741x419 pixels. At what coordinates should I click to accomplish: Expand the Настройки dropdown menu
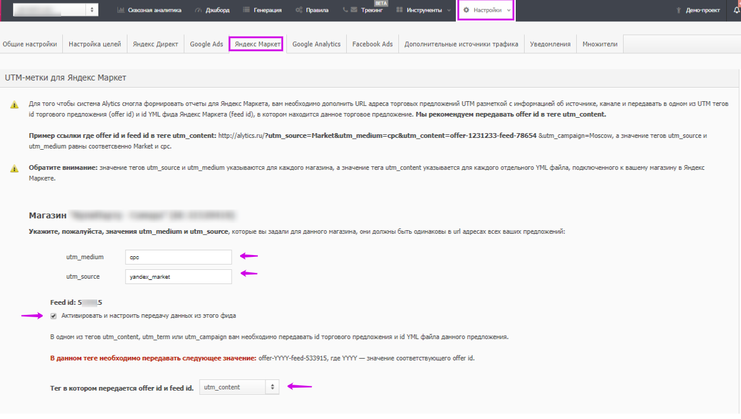pos(486,10)
